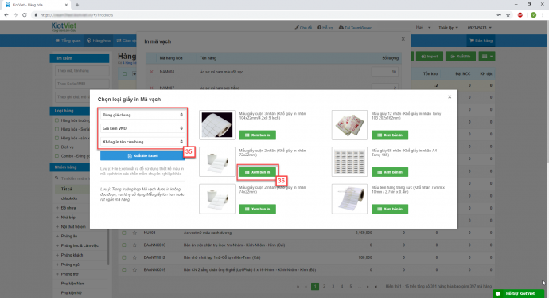This screenshot has width=549, height=298.
Task: Expand Nhà bếp group
Action: point(57,218)
